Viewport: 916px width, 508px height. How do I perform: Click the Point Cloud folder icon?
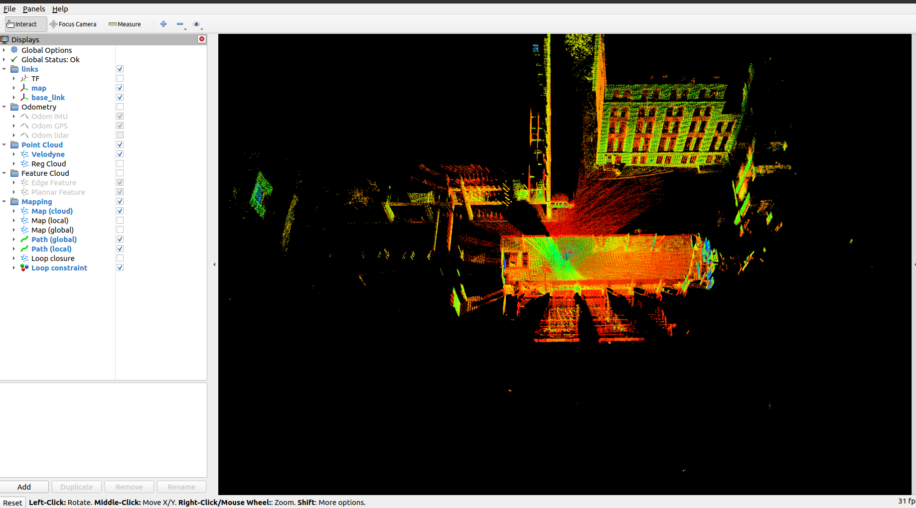[x=14, y=144]
